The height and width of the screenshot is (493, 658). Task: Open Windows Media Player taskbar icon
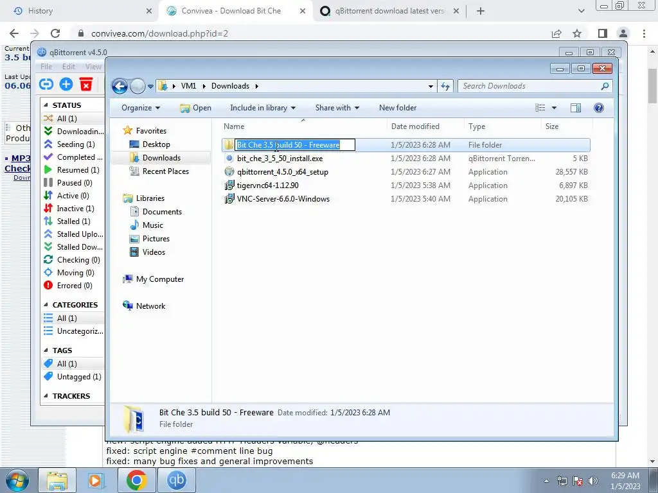(96, 480)
